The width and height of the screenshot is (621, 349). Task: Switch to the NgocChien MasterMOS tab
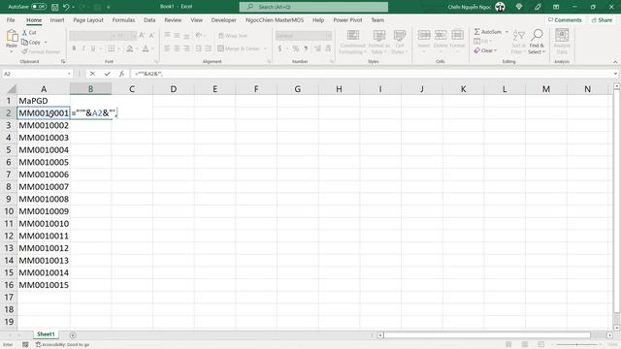pos(275,19)
